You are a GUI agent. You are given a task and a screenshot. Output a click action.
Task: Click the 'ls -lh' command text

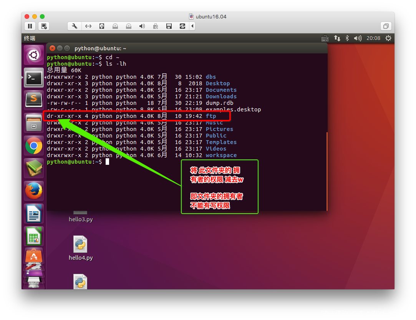pos(116,64)
